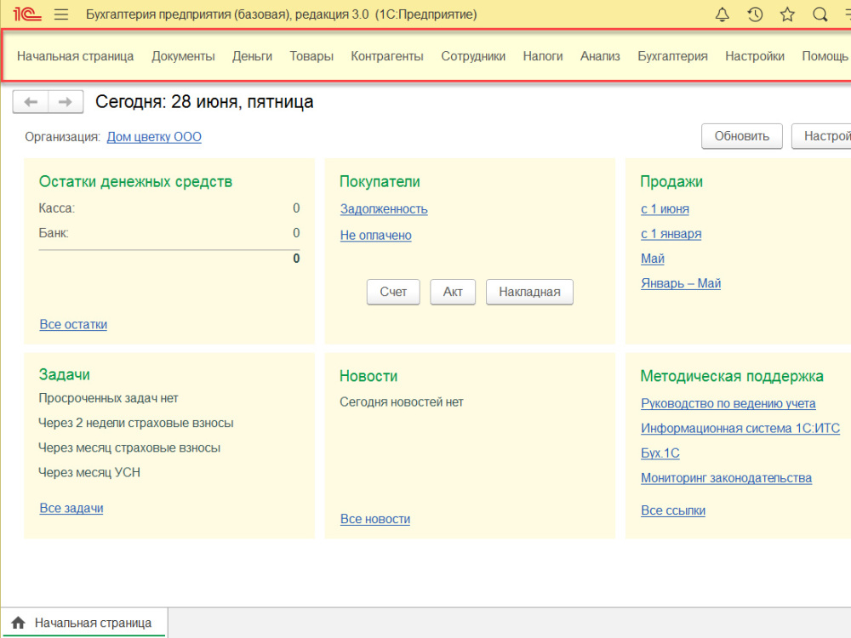
Task: Click Методическая поддержка heading
Action: tap(732, 376)
